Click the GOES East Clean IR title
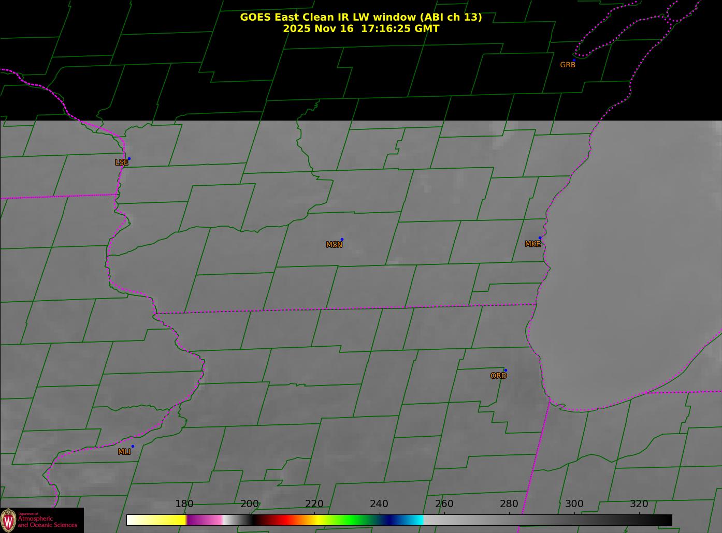This screenshot has height=533, width=722. tap(360, 17)
